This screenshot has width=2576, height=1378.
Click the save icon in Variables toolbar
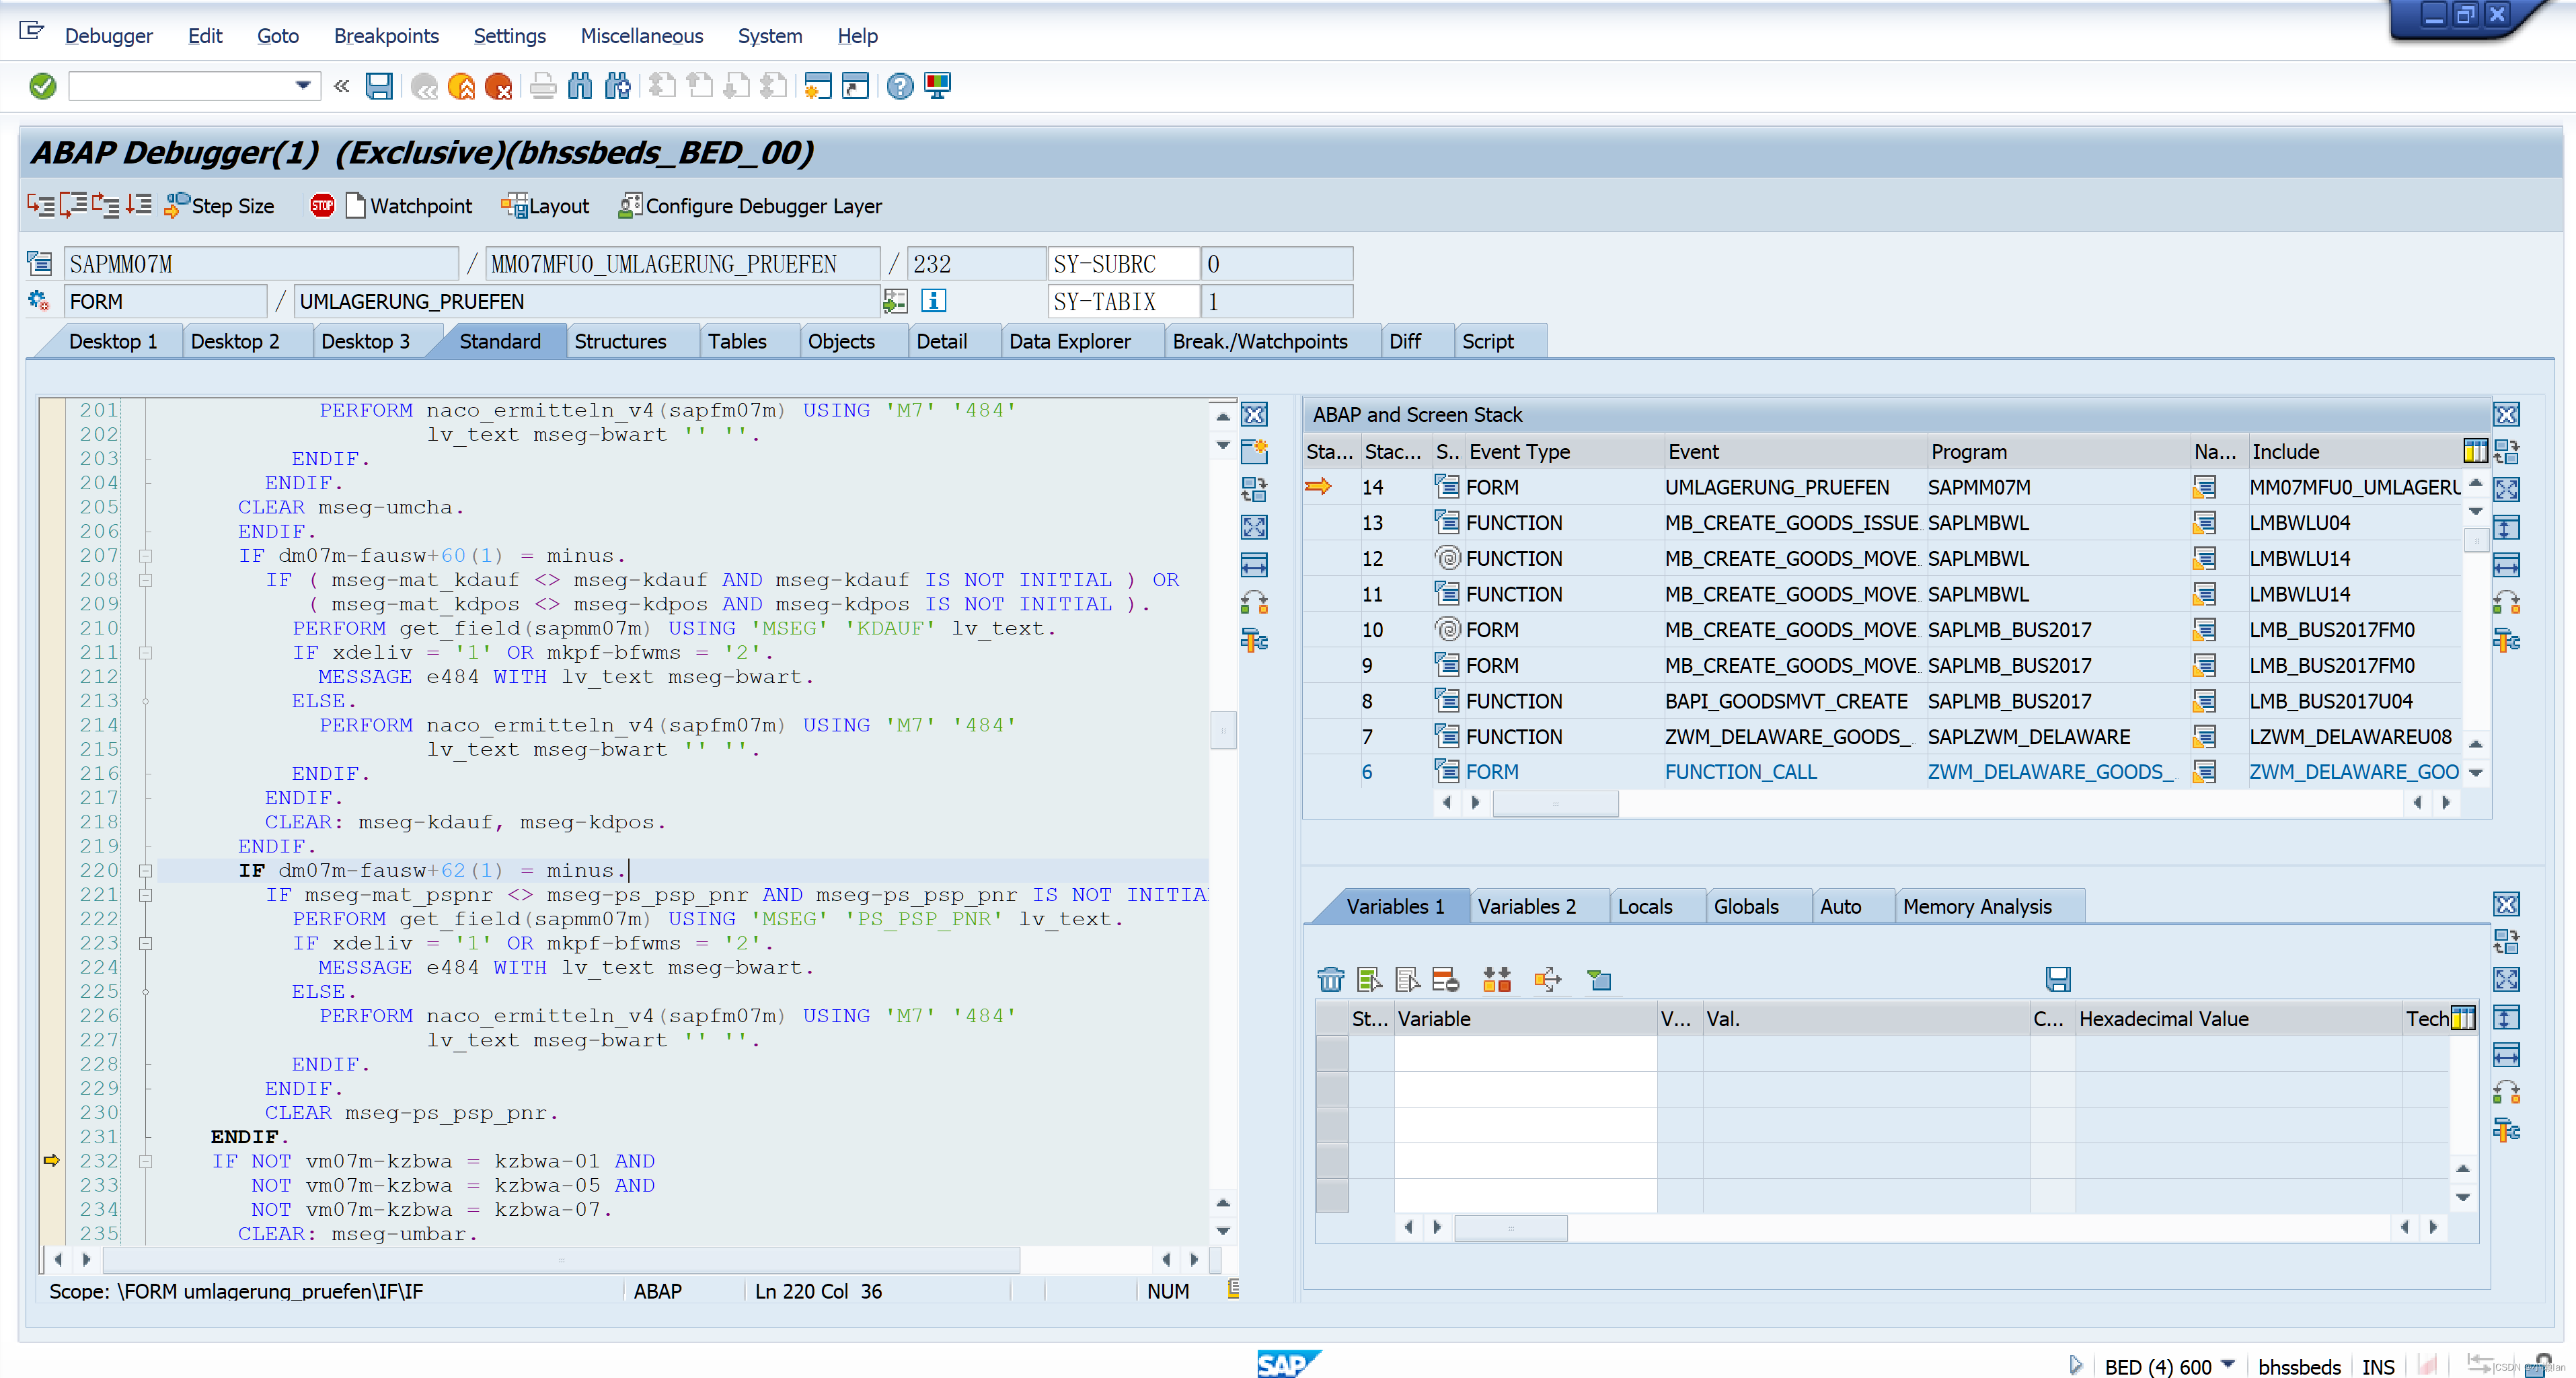tap(2057, 979)
